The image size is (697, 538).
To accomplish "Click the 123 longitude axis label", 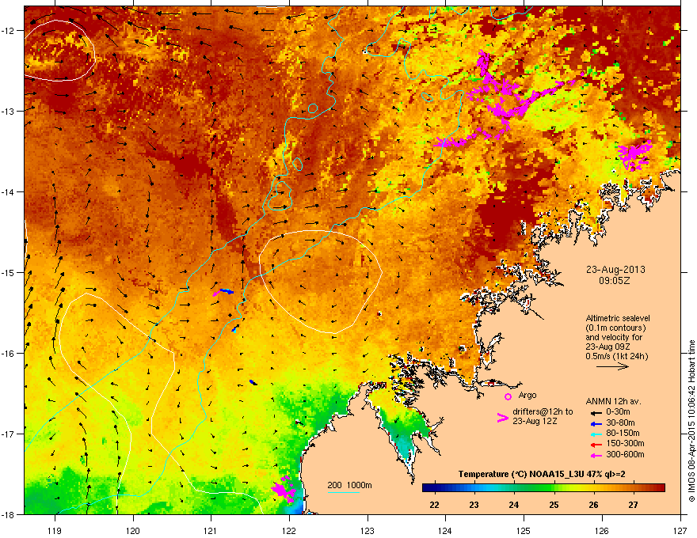I will pyautogui.click(x=368, y=530).
